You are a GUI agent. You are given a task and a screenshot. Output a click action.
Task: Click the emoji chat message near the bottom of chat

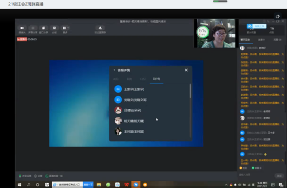[x=265, y=154]
